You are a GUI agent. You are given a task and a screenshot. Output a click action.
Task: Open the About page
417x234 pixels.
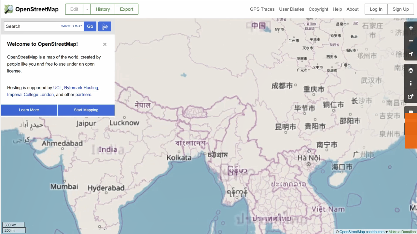pyautogui.click(x=353, y=9)
